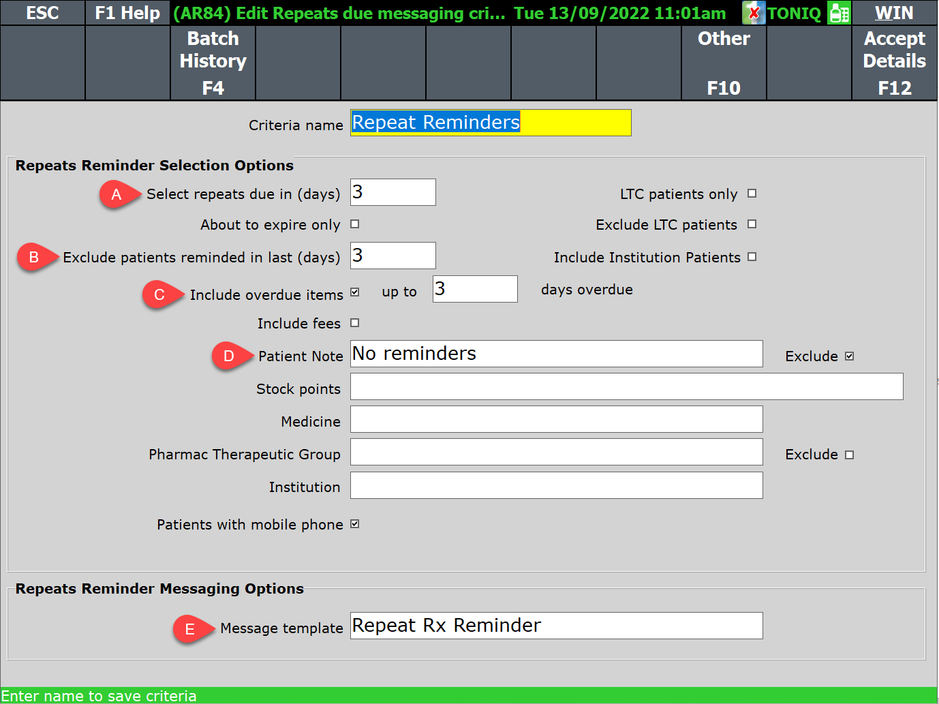Viewport: 939px width, 704px height.
Task: Toggle the About to expire only checkbox
Action: (354, 224)
